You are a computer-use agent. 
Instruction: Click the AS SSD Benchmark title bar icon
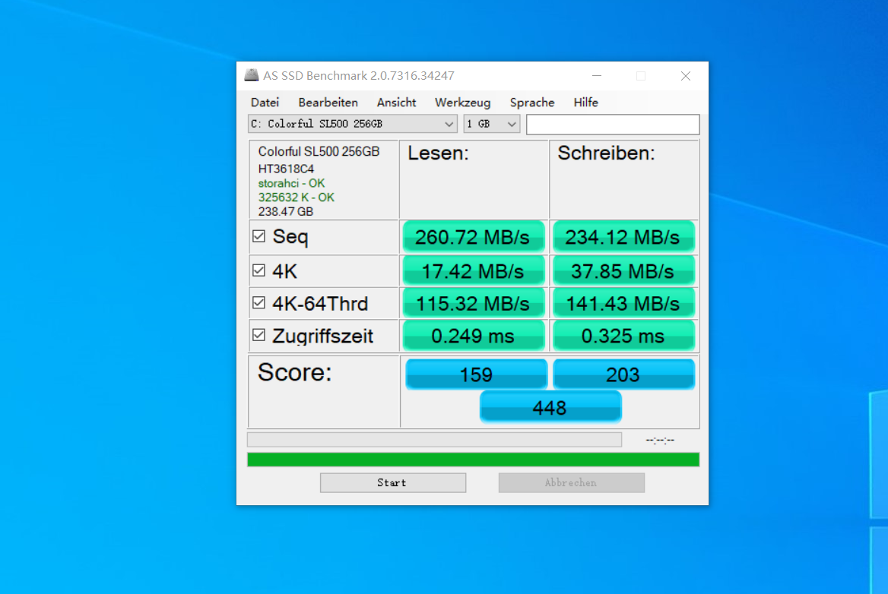click(252, 75)
